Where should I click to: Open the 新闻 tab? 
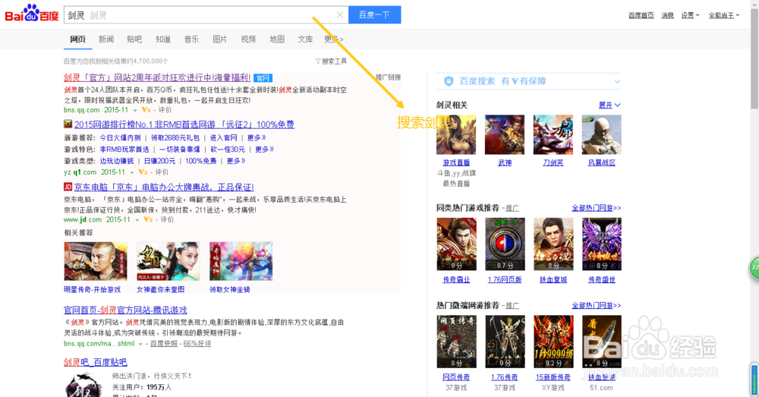(106, 39)
